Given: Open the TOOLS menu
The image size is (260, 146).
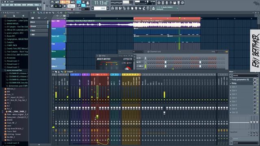Looking at the screenshot, I should tap(37, 5).
